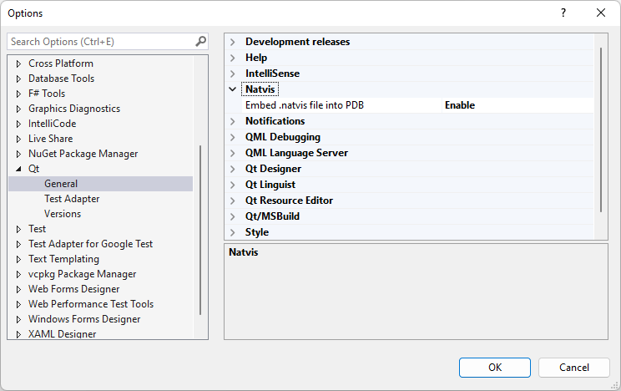Collapse the Natvis category chevron
The height and width of the screenshot is (391, 621).
point(233,89)
